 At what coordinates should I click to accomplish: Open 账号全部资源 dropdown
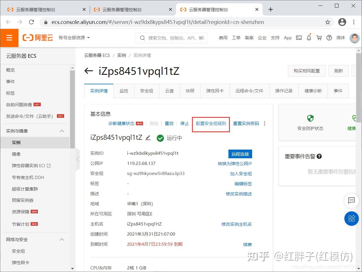74,38
